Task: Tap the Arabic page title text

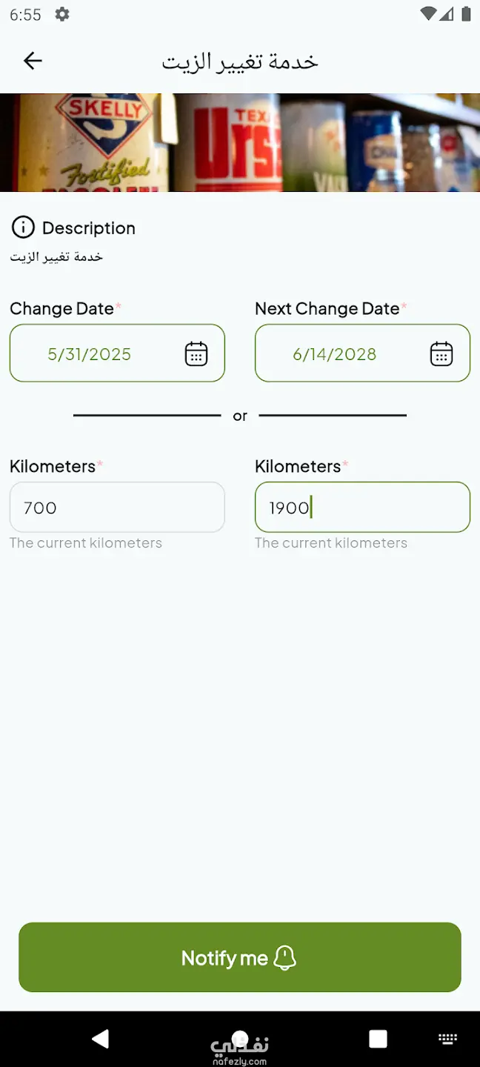Action: point(240,61)
